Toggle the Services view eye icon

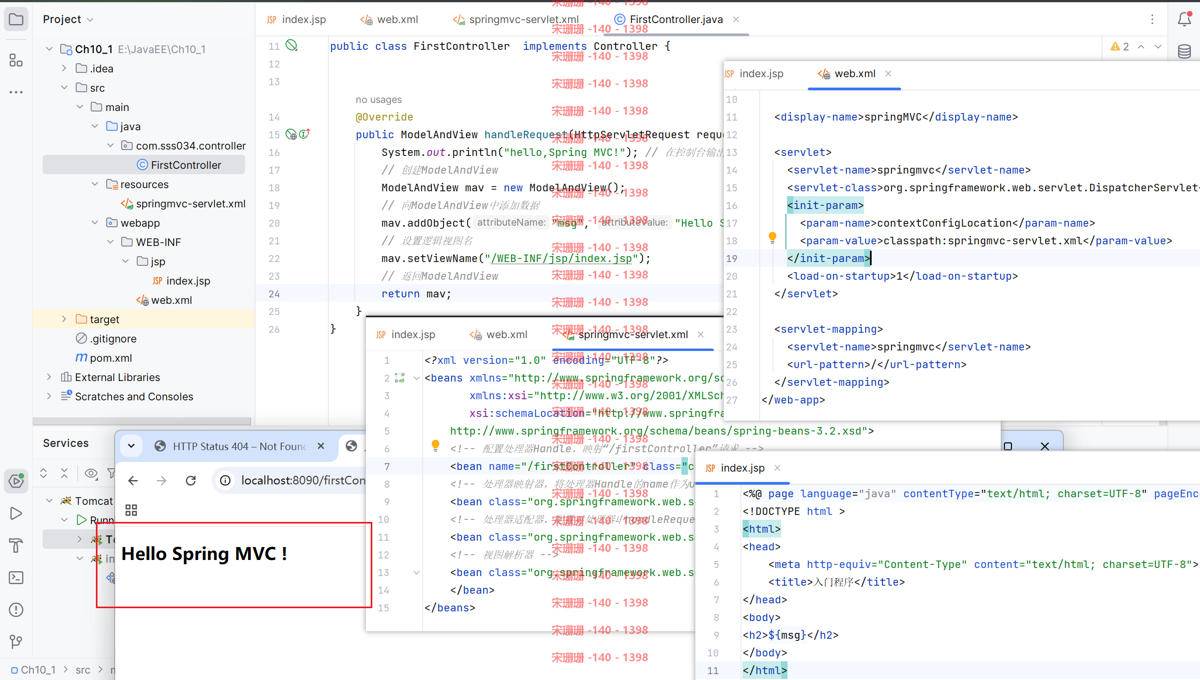point(91,473)
